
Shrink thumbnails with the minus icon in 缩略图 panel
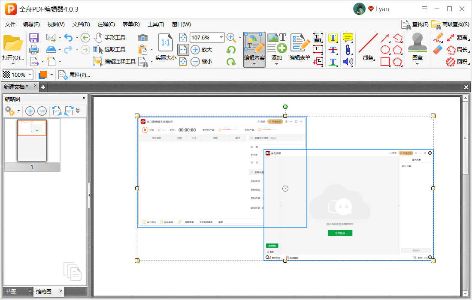42,111
